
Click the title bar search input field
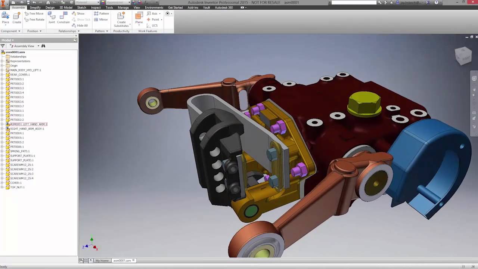coord(354,3)
